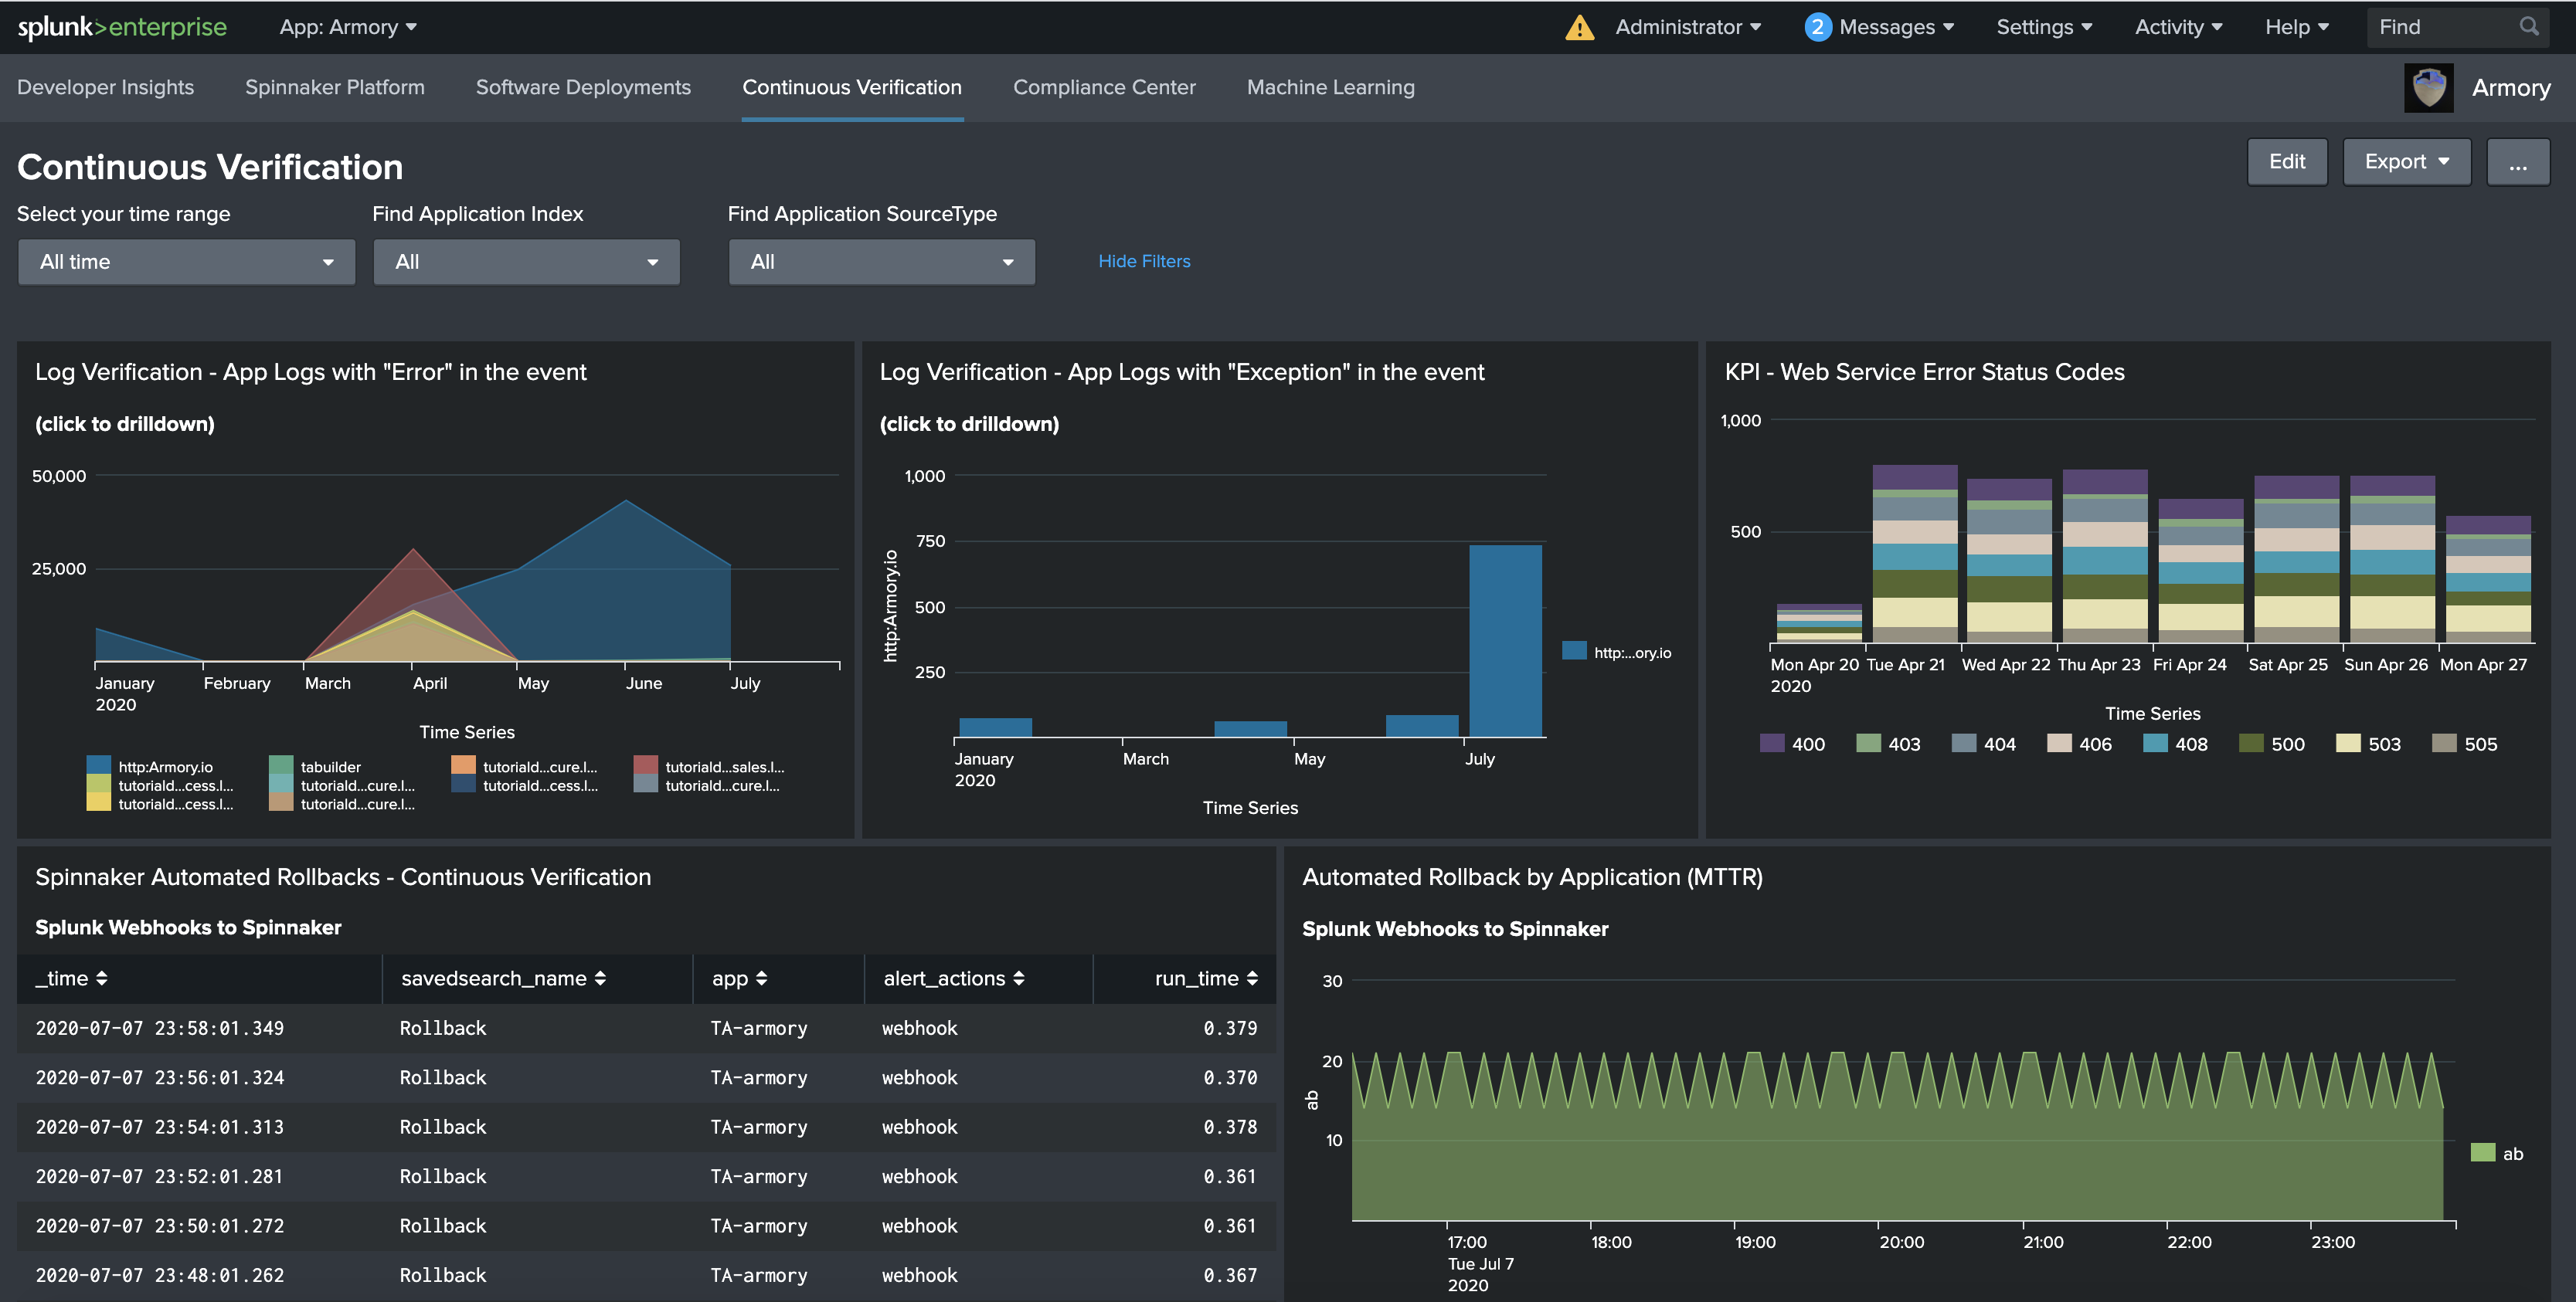Click the Messages count badge showing 2
The height and width of the screenshot is (1302, 2576).
pos(1817,27)
